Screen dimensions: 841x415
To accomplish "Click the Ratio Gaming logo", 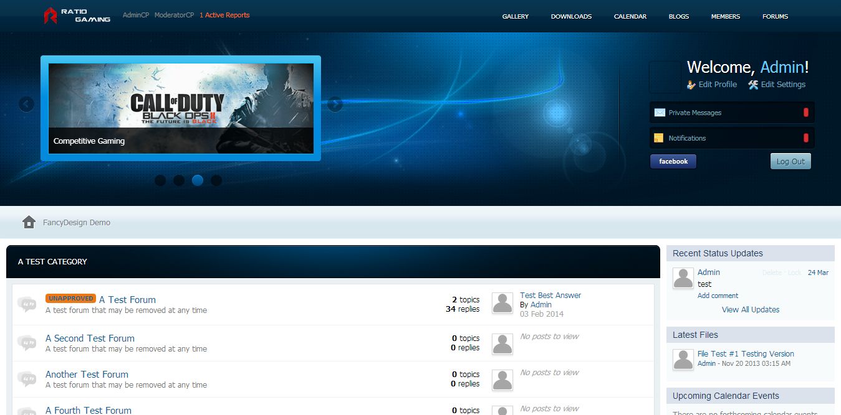I will click(x=77, y=16).
